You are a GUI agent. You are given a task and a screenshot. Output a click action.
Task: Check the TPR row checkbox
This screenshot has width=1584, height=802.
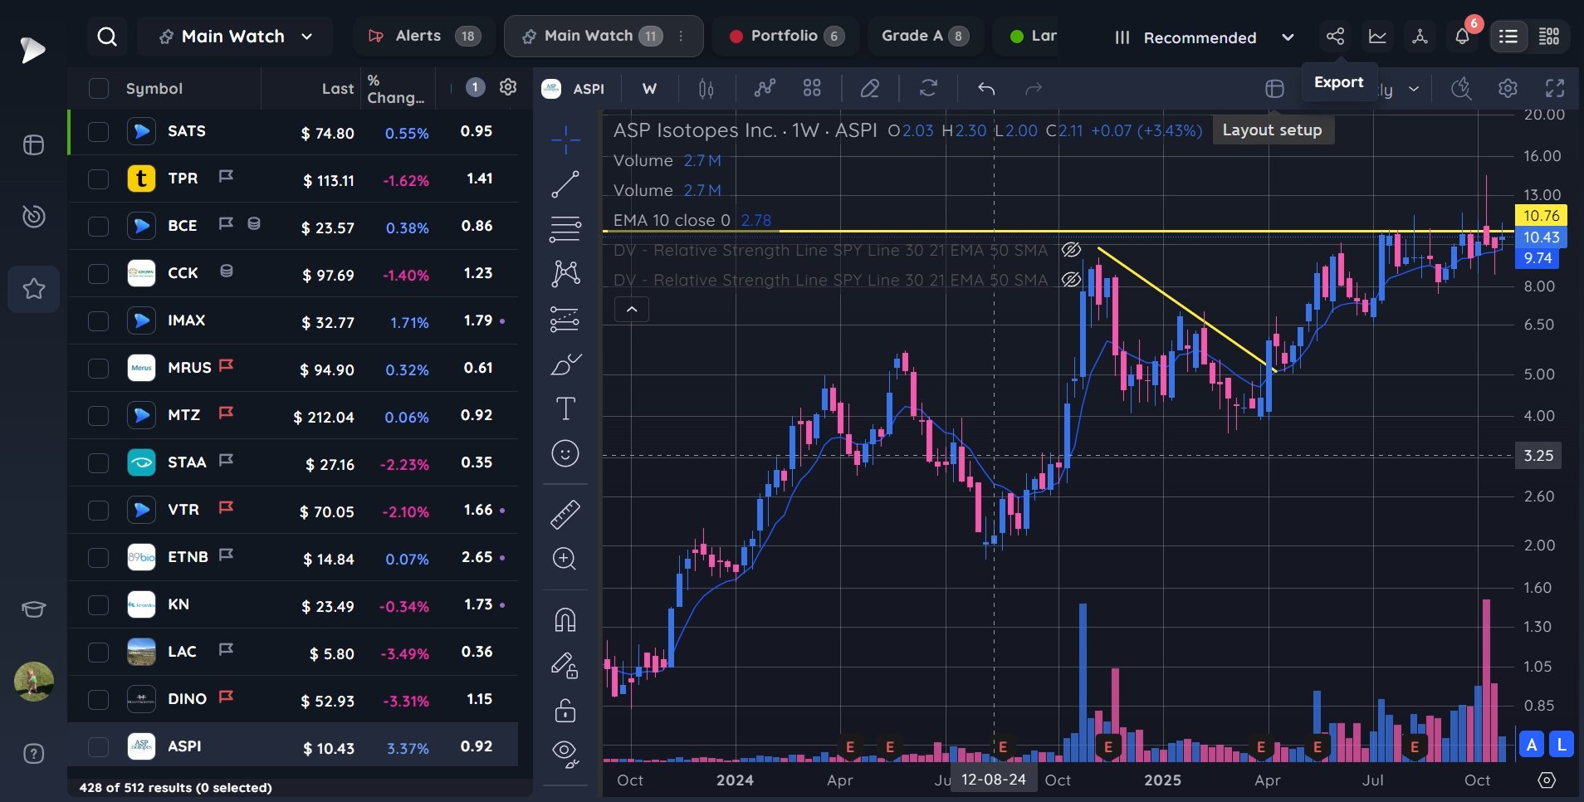[x=99, y=179]
